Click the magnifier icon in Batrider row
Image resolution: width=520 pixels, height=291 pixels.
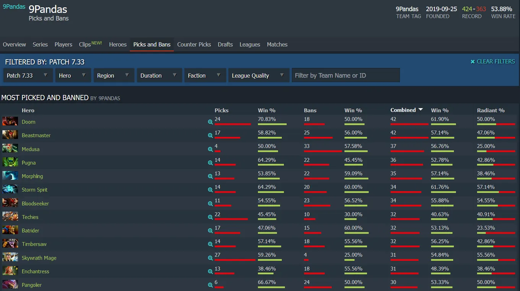click(x=210, y=231)
